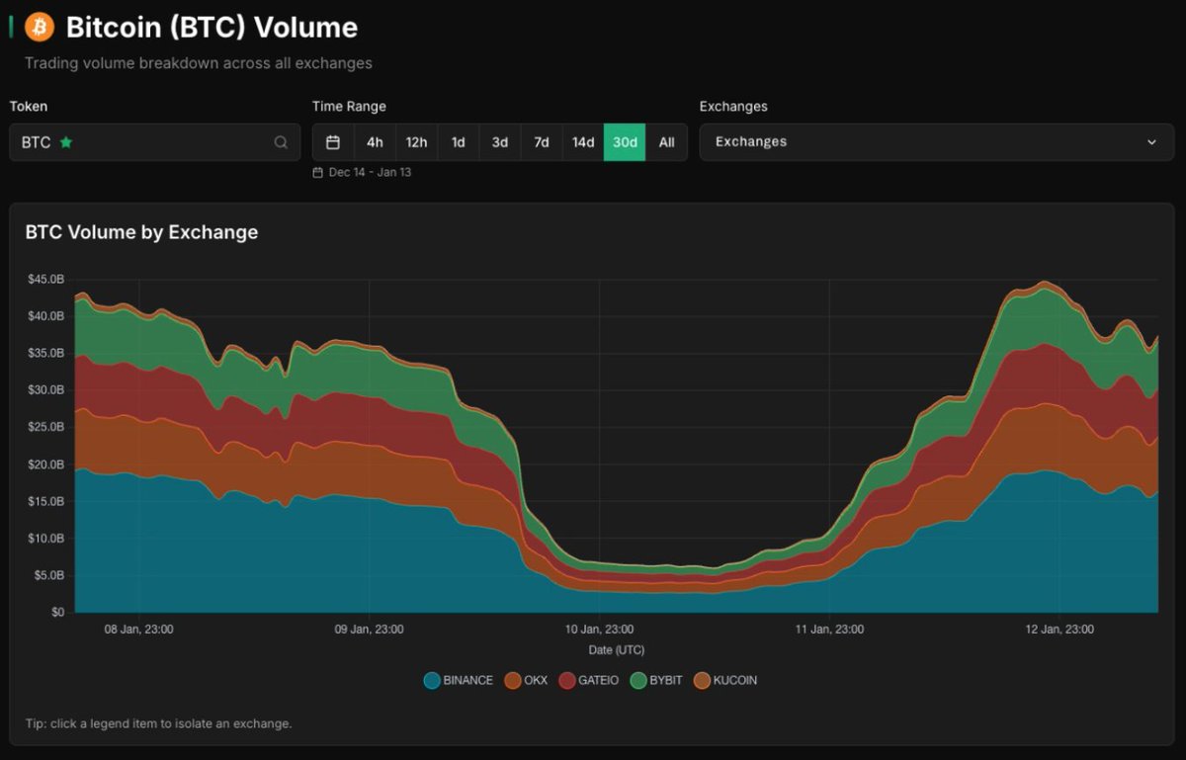Select the 12h time range
Image resolution: width=1186 pixels, height=760 pixels.
pos(417,142)
